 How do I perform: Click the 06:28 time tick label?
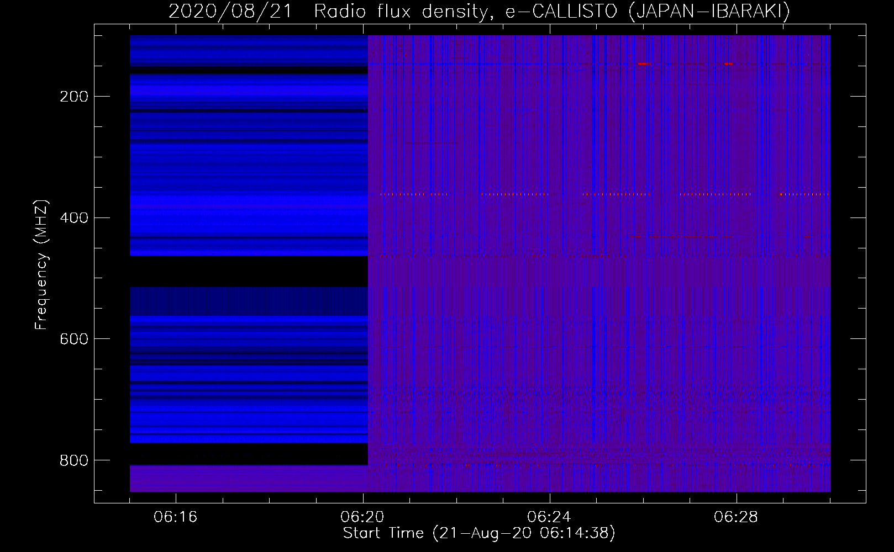coord(736,517)
